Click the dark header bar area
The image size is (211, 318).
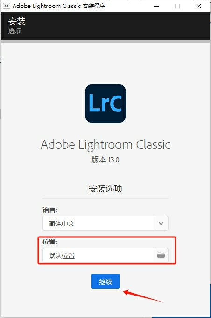(x=105, y=26)
